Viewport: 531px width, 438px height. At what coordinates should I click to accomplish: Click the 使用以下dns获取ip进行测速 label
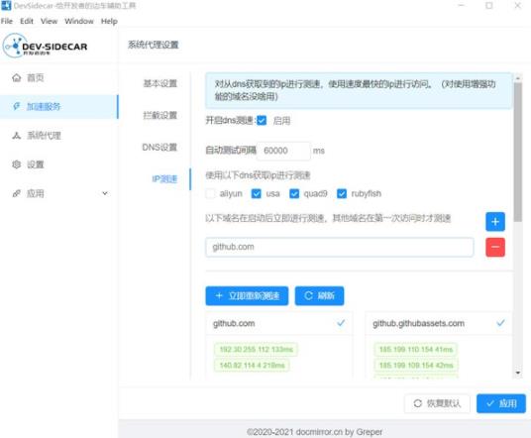[258, 175]
